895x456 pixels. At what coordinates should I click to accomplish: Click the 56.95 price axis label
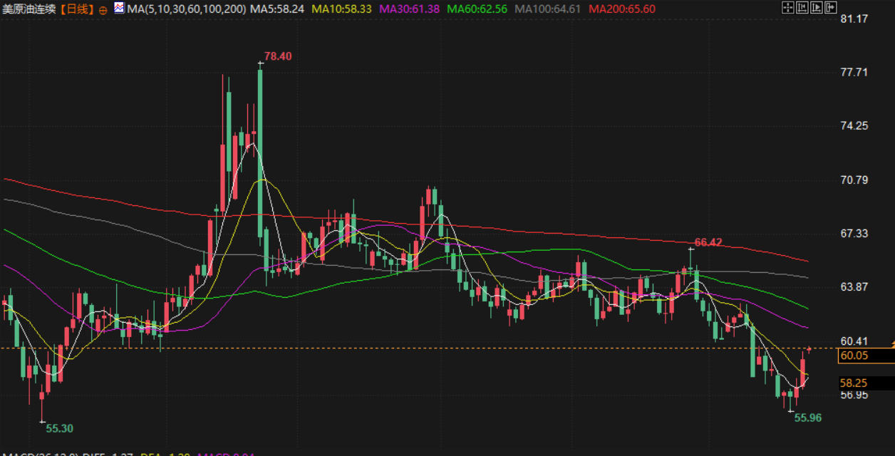(x=854, y=394)
